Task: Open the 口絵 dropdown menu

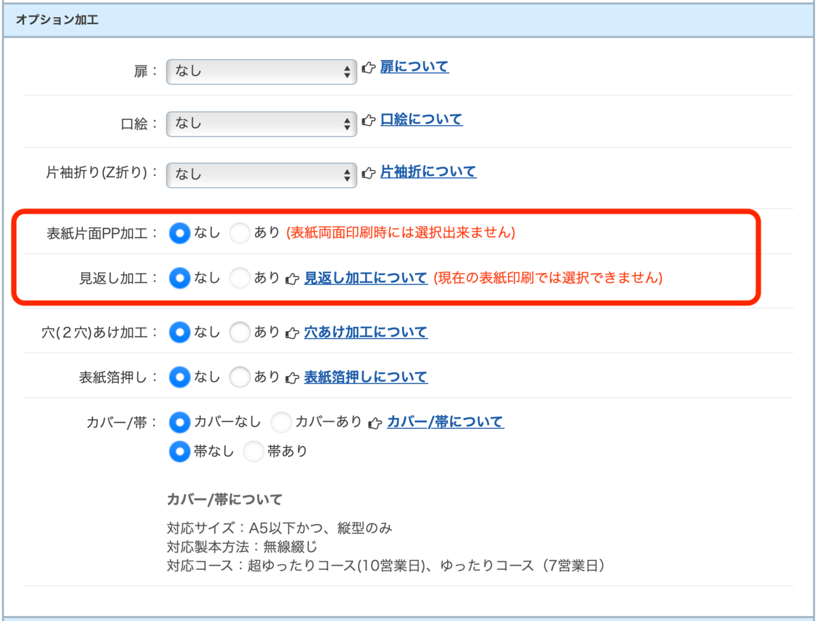Action: pyautogui.click(x=261, y=124)
